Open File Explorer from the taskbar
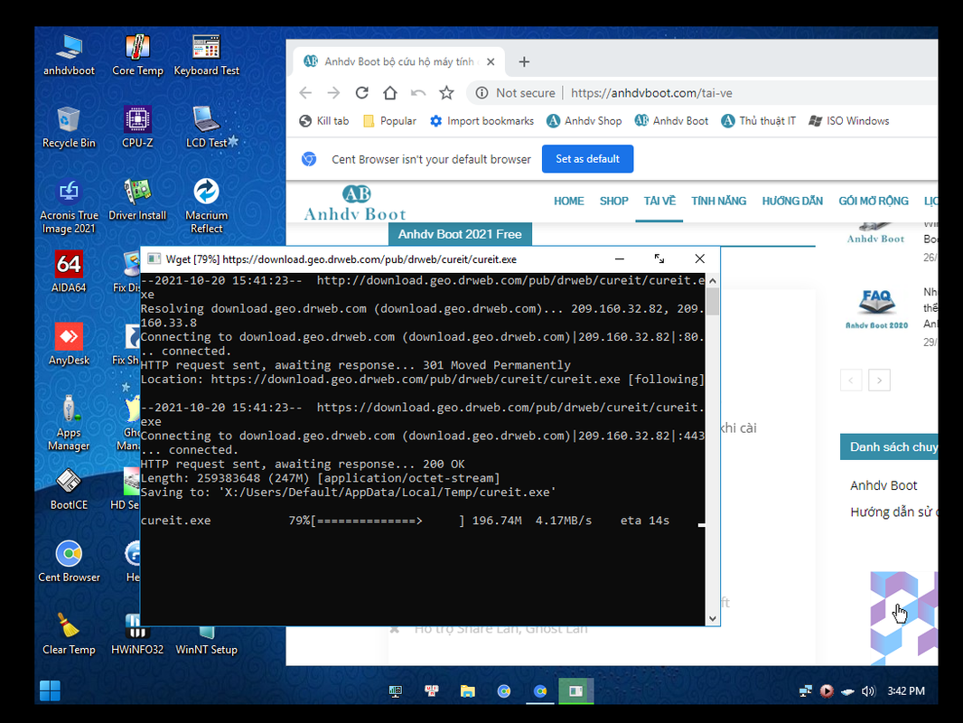The image size is (963, 723). click(x=467, y=691)
